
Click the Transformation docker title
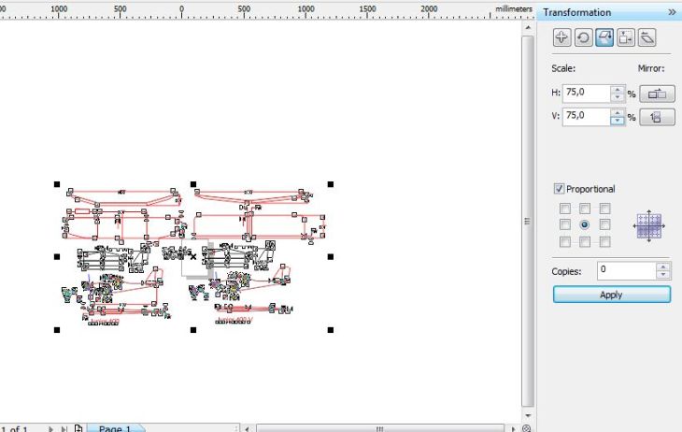[576, 12]
